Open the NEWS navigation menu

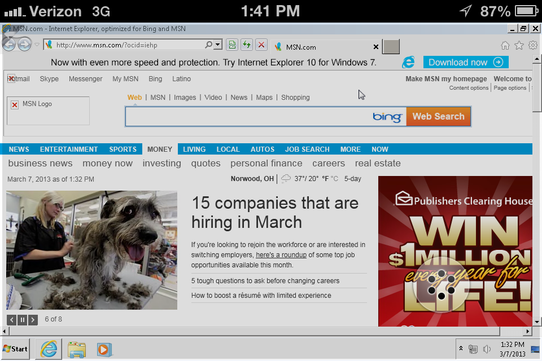(19, 149)
